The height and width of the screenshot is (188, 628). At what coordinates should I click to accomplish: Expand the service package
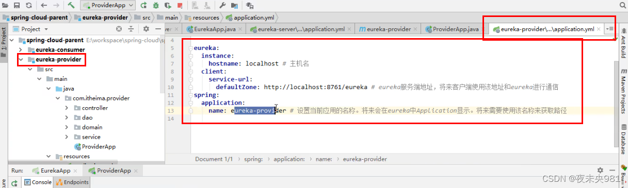coord(67,137)
